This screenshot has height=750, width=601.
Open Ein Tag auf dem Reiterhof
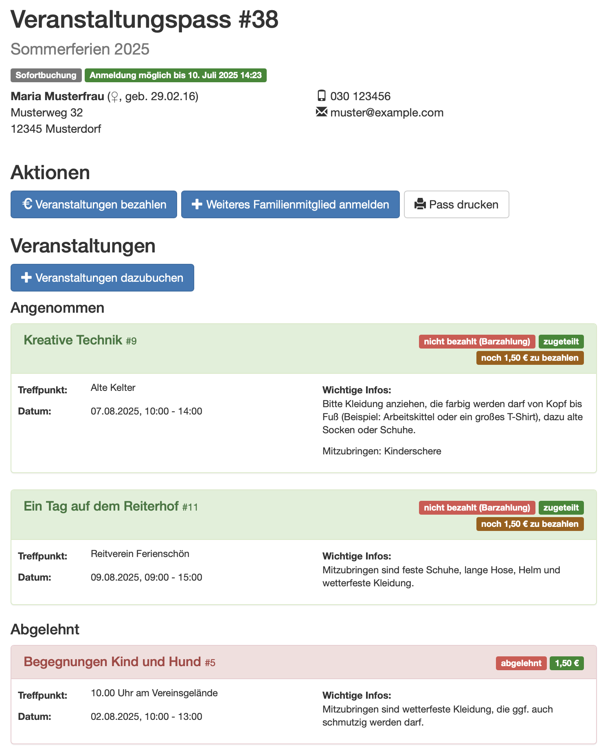coord(101,506)
